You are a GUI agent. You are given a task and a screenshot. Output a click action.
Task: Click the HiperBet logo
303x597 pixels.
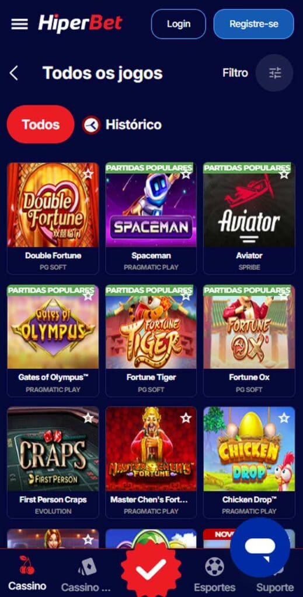pos(81,23)
